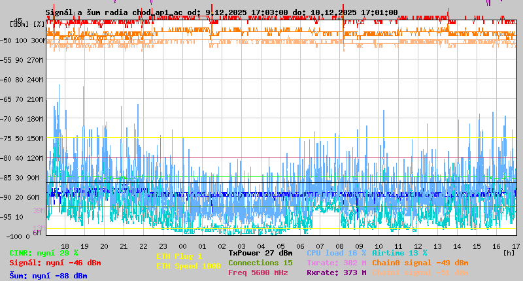Click the '[h]' time axis unit label
523x281 pixels.
(x=509, y=253)
